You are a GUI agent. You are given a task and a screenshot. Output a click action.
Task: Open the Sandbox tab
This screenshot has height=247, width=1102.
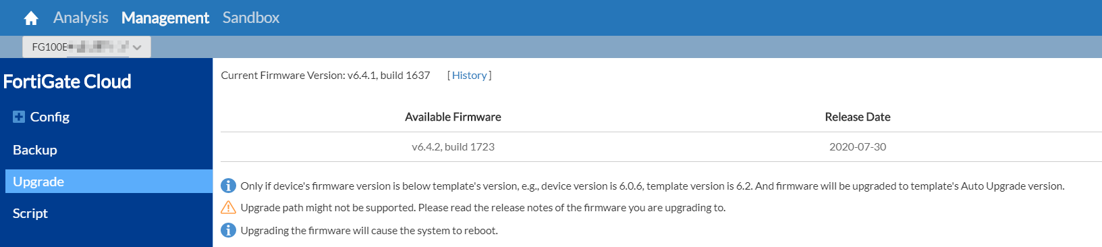(x=251, y=18)
